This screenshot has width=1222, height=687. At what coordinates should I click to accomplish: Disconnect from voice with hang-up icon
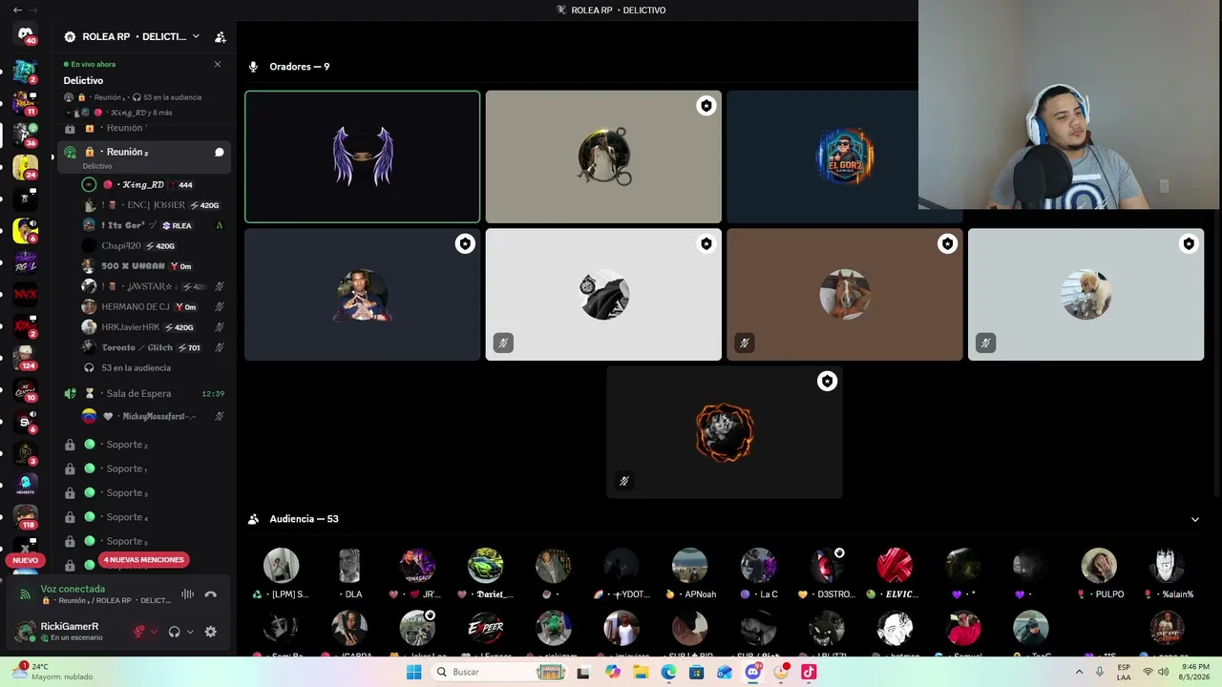pyautogui.click(x=211, y=594)
